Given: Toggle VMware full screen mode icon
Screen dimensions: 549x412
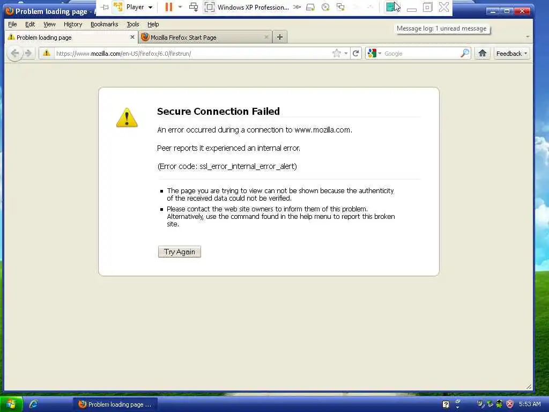Looking at the screenshot, I should (210, 7).
